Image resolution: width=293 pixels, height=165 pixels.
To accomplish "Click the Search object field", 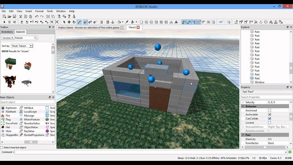I will point(28,102).
